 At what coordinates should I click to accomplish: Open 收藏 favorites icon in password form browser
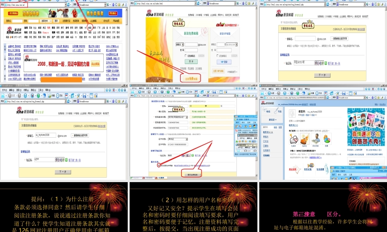coord(182,92)
